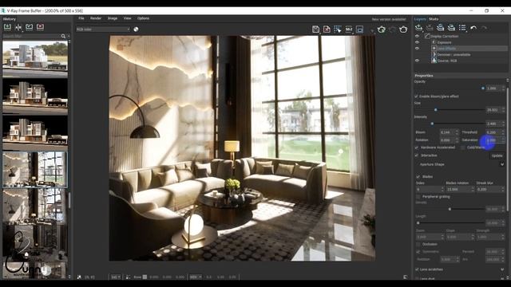
Task: Click the stop rendering icon
Action: click(392, 29)
